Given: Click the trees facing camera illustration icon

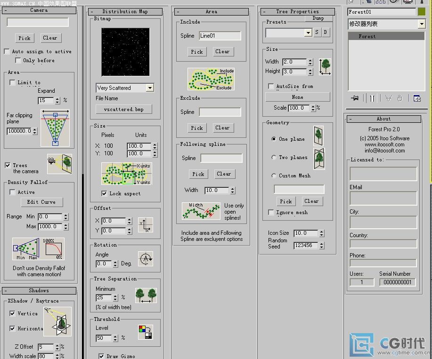Looking at the screenshot, I should [59, 164].
